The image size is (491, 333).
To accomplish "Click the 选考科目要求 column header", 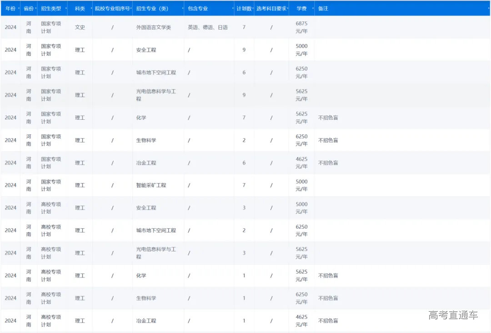I will tap(271, 9).
